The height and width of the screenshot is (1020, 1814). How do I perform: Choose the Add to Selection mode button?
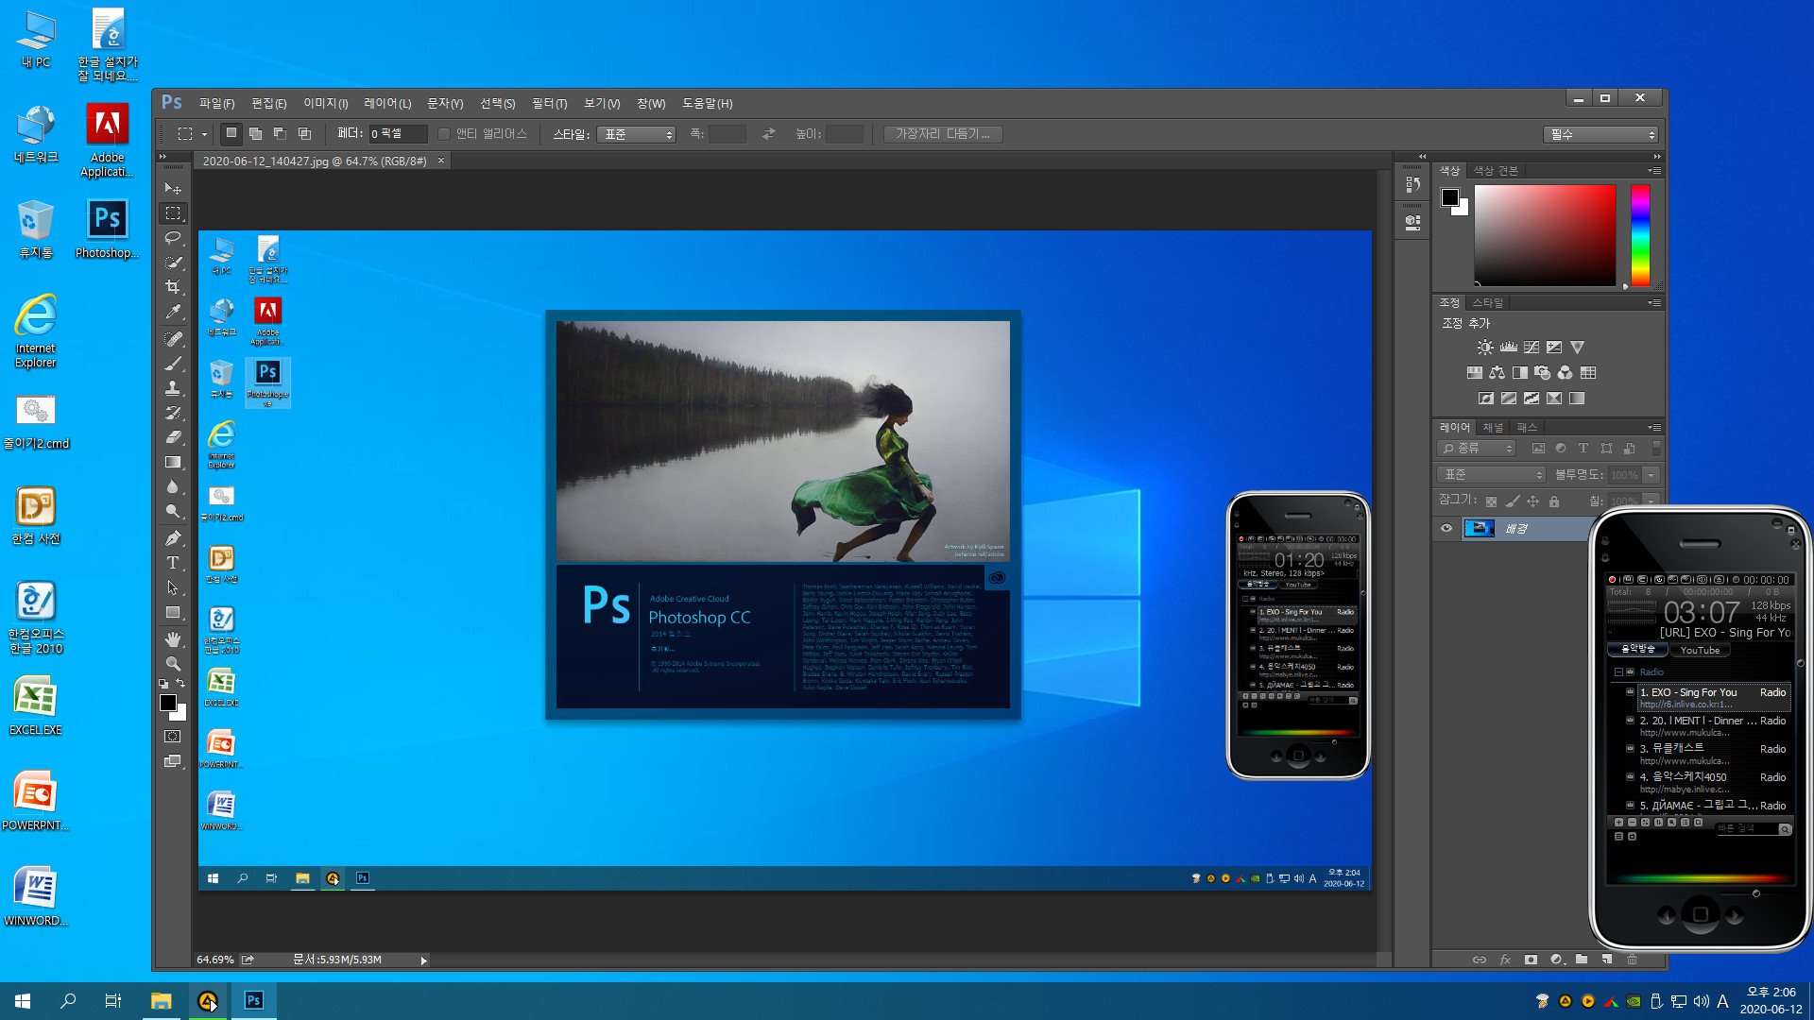pyautogui.click(x=255, y=134)
